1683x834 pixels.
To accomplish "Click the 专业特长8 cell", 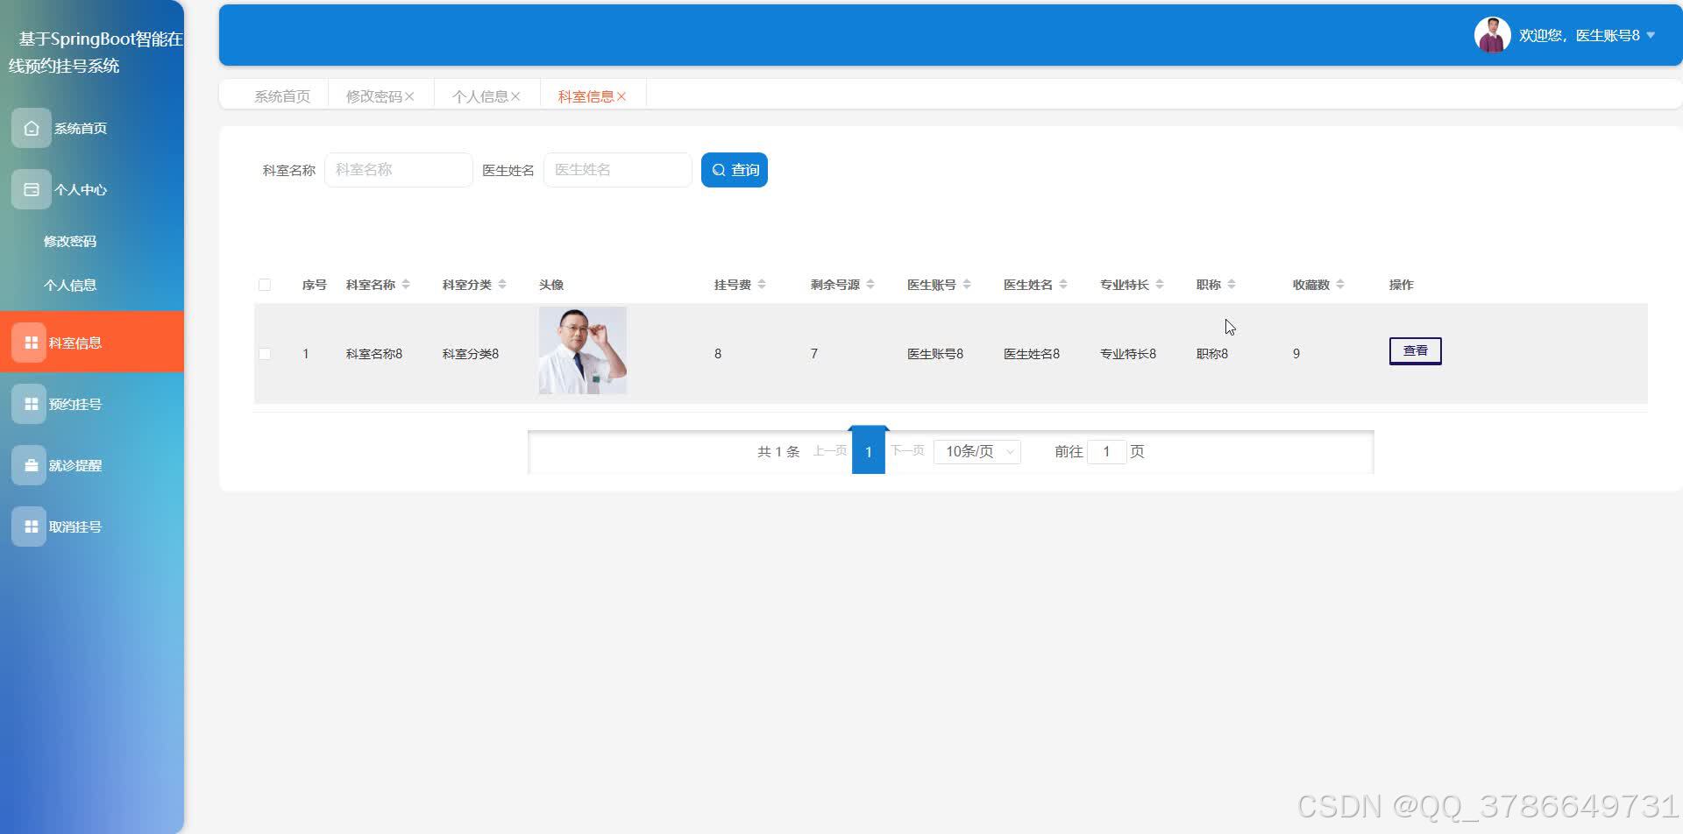I will [x=1128, y=354].
